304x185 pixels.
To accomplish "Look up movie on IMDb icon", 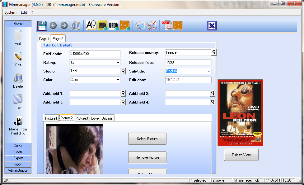I will tap(102, 25).
